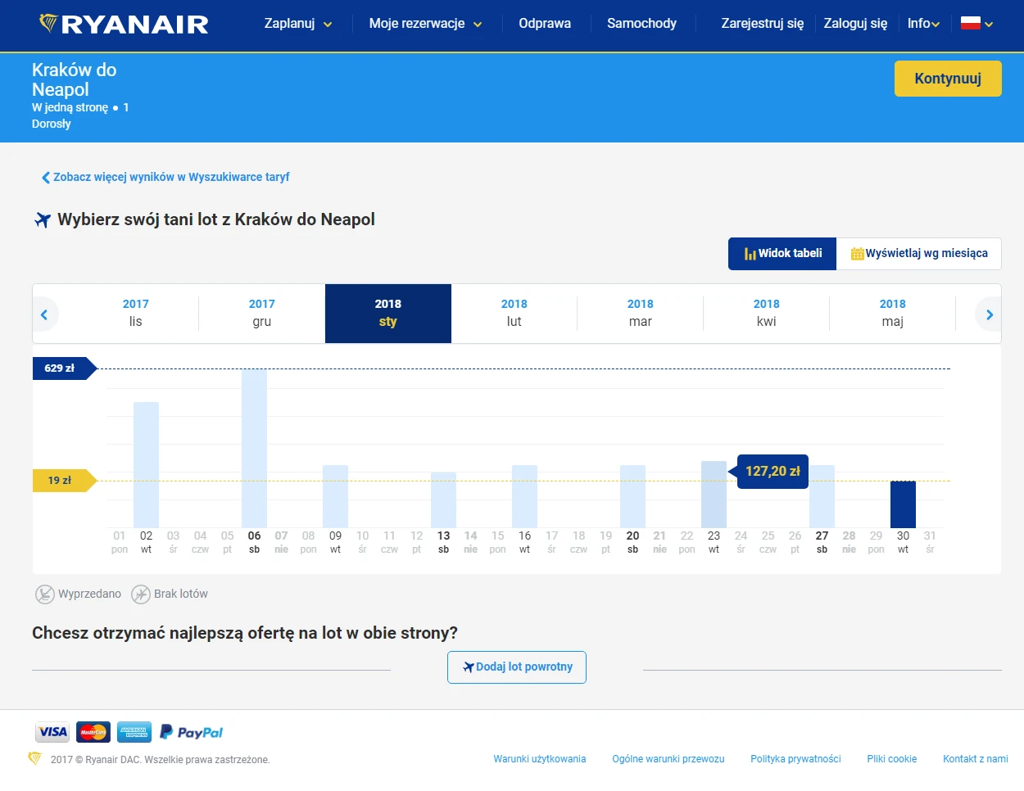This screenshot has height=791, width=1024.
Task: Go back via Zobacz więcej wyników link
Action: [165, 177]
